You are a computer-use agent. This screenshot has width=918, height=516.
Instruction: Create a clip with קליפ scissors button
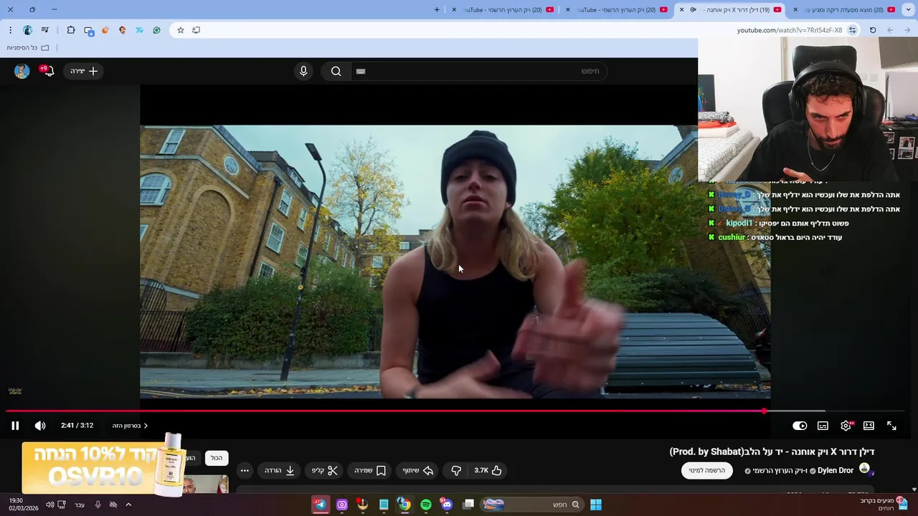pos(324,471)
